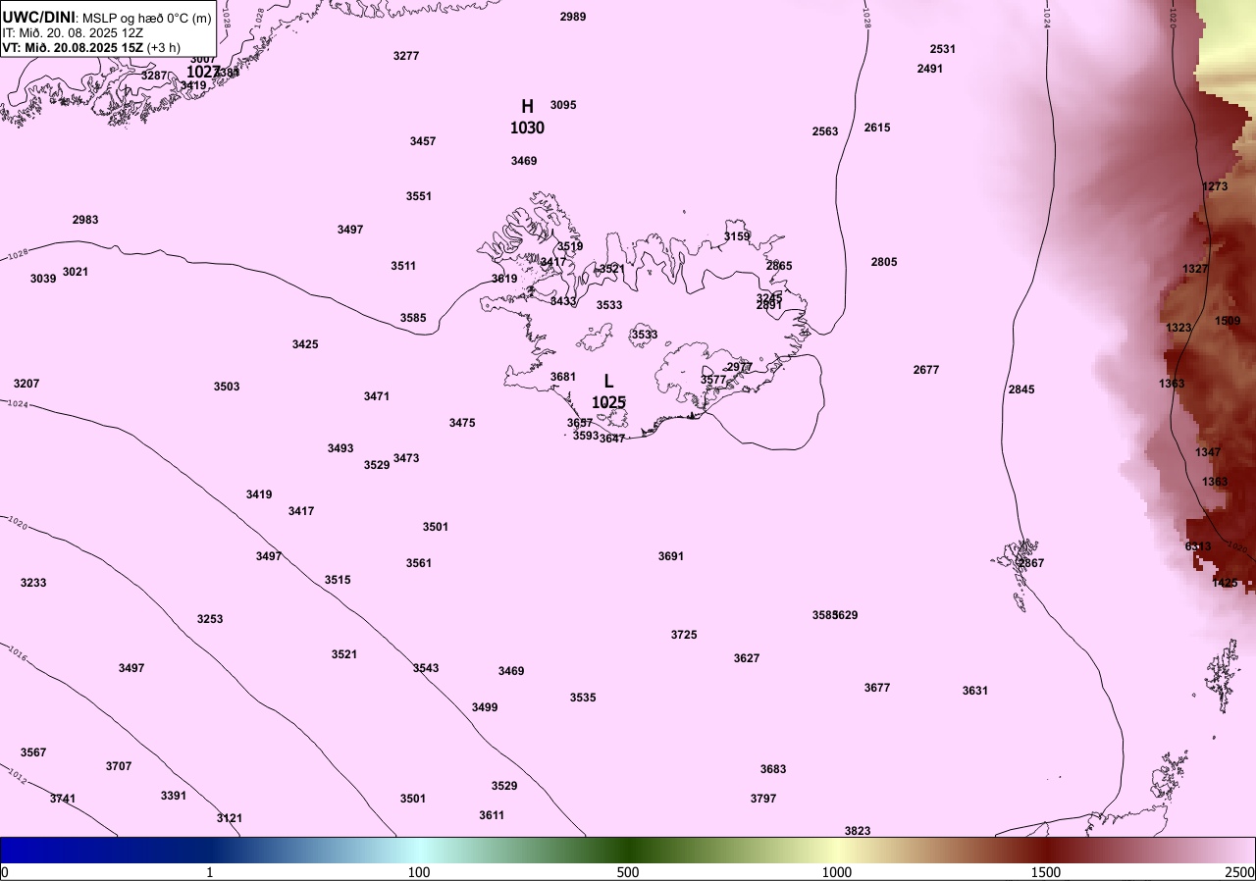The height and width of the screenshot is (881, 1256).
Task: Click the 3391 height label
Action: [x=174, y=796]
